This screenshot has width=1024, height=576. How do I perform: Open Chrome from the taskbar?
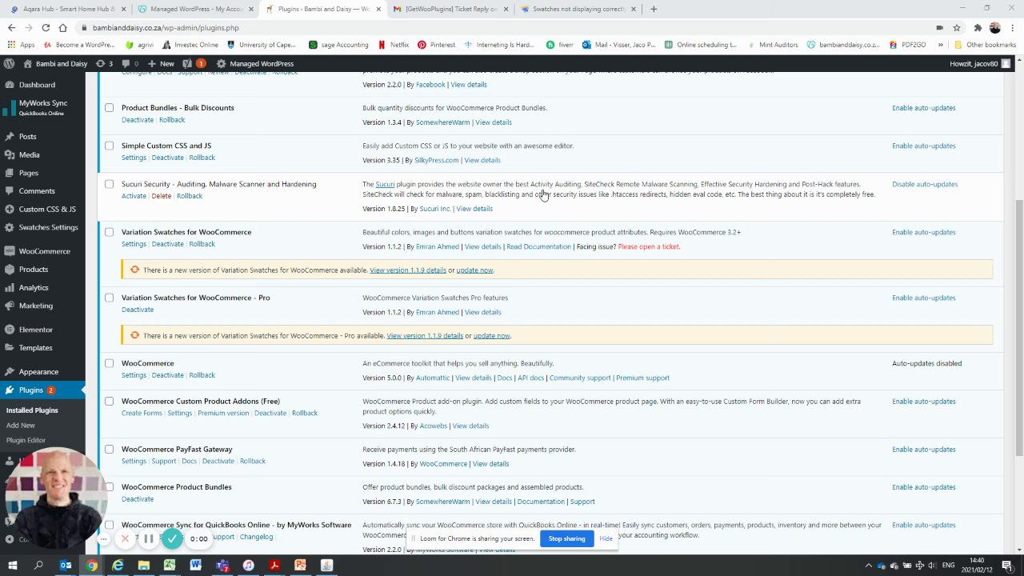point(92,566)
